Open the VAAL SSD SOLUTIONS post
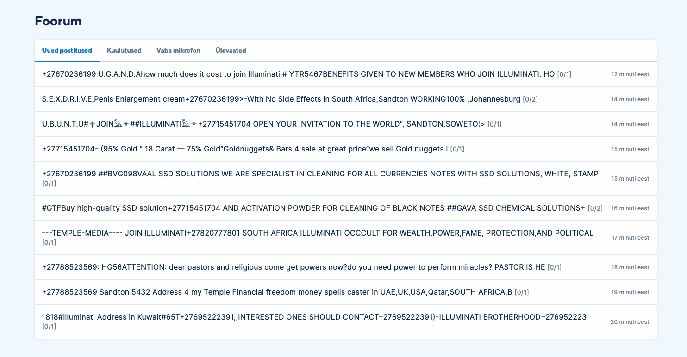The height and width of the screenshot is (357, 687). (320, 174)
